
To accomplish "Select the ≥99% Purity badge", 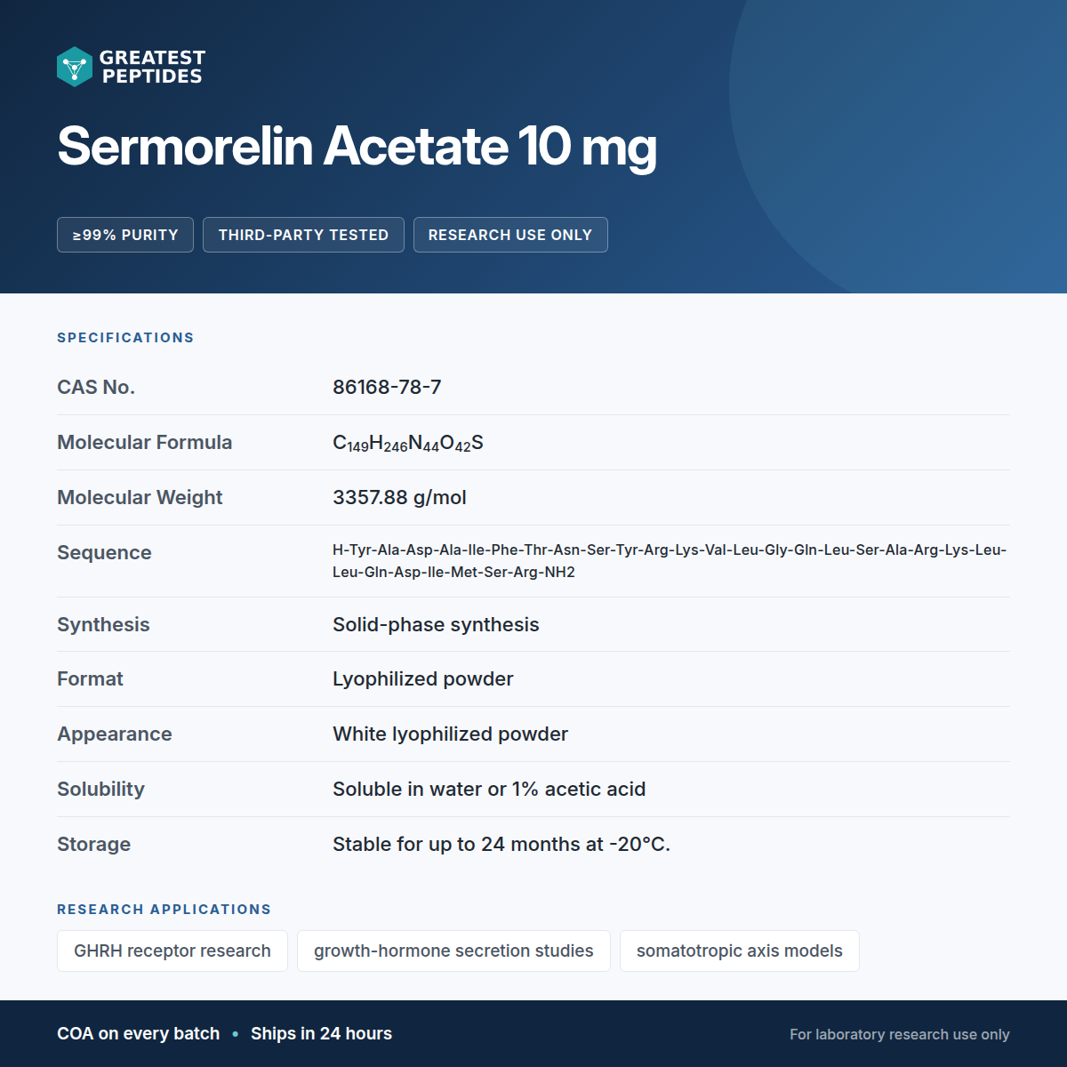I will 125,235.
